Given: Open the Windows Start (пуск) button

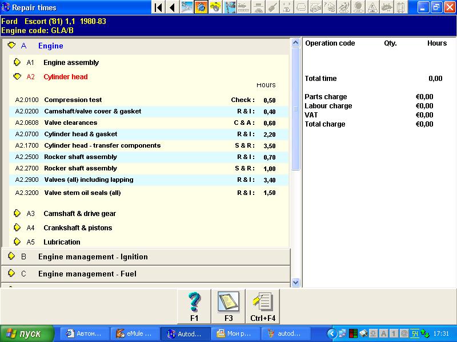Looking at the screenshot, I should pyautogui.click(x=27, y=333).
